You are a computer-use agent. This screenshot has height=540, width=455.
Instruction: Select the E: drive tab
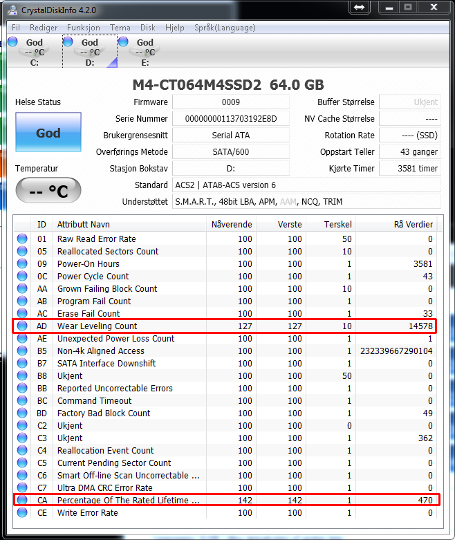[145, 52]
